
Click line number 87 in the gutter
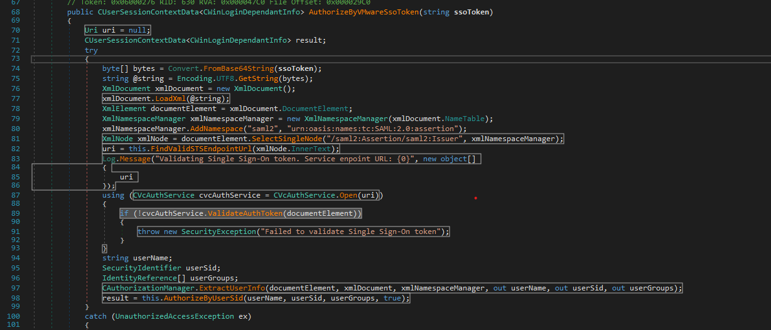[16, 195]
